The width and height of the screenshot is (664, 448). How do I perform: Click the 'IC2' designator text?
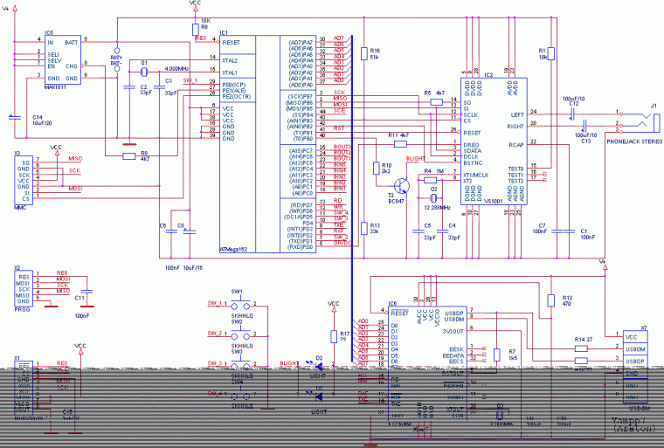(x=488, y=75)
